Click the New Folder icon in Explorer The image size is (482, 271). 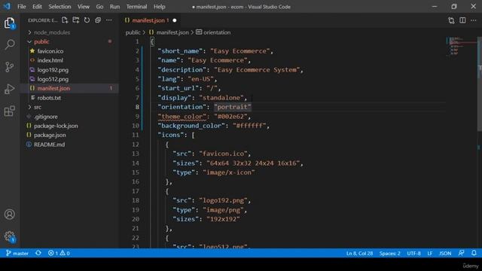point(75,20)
